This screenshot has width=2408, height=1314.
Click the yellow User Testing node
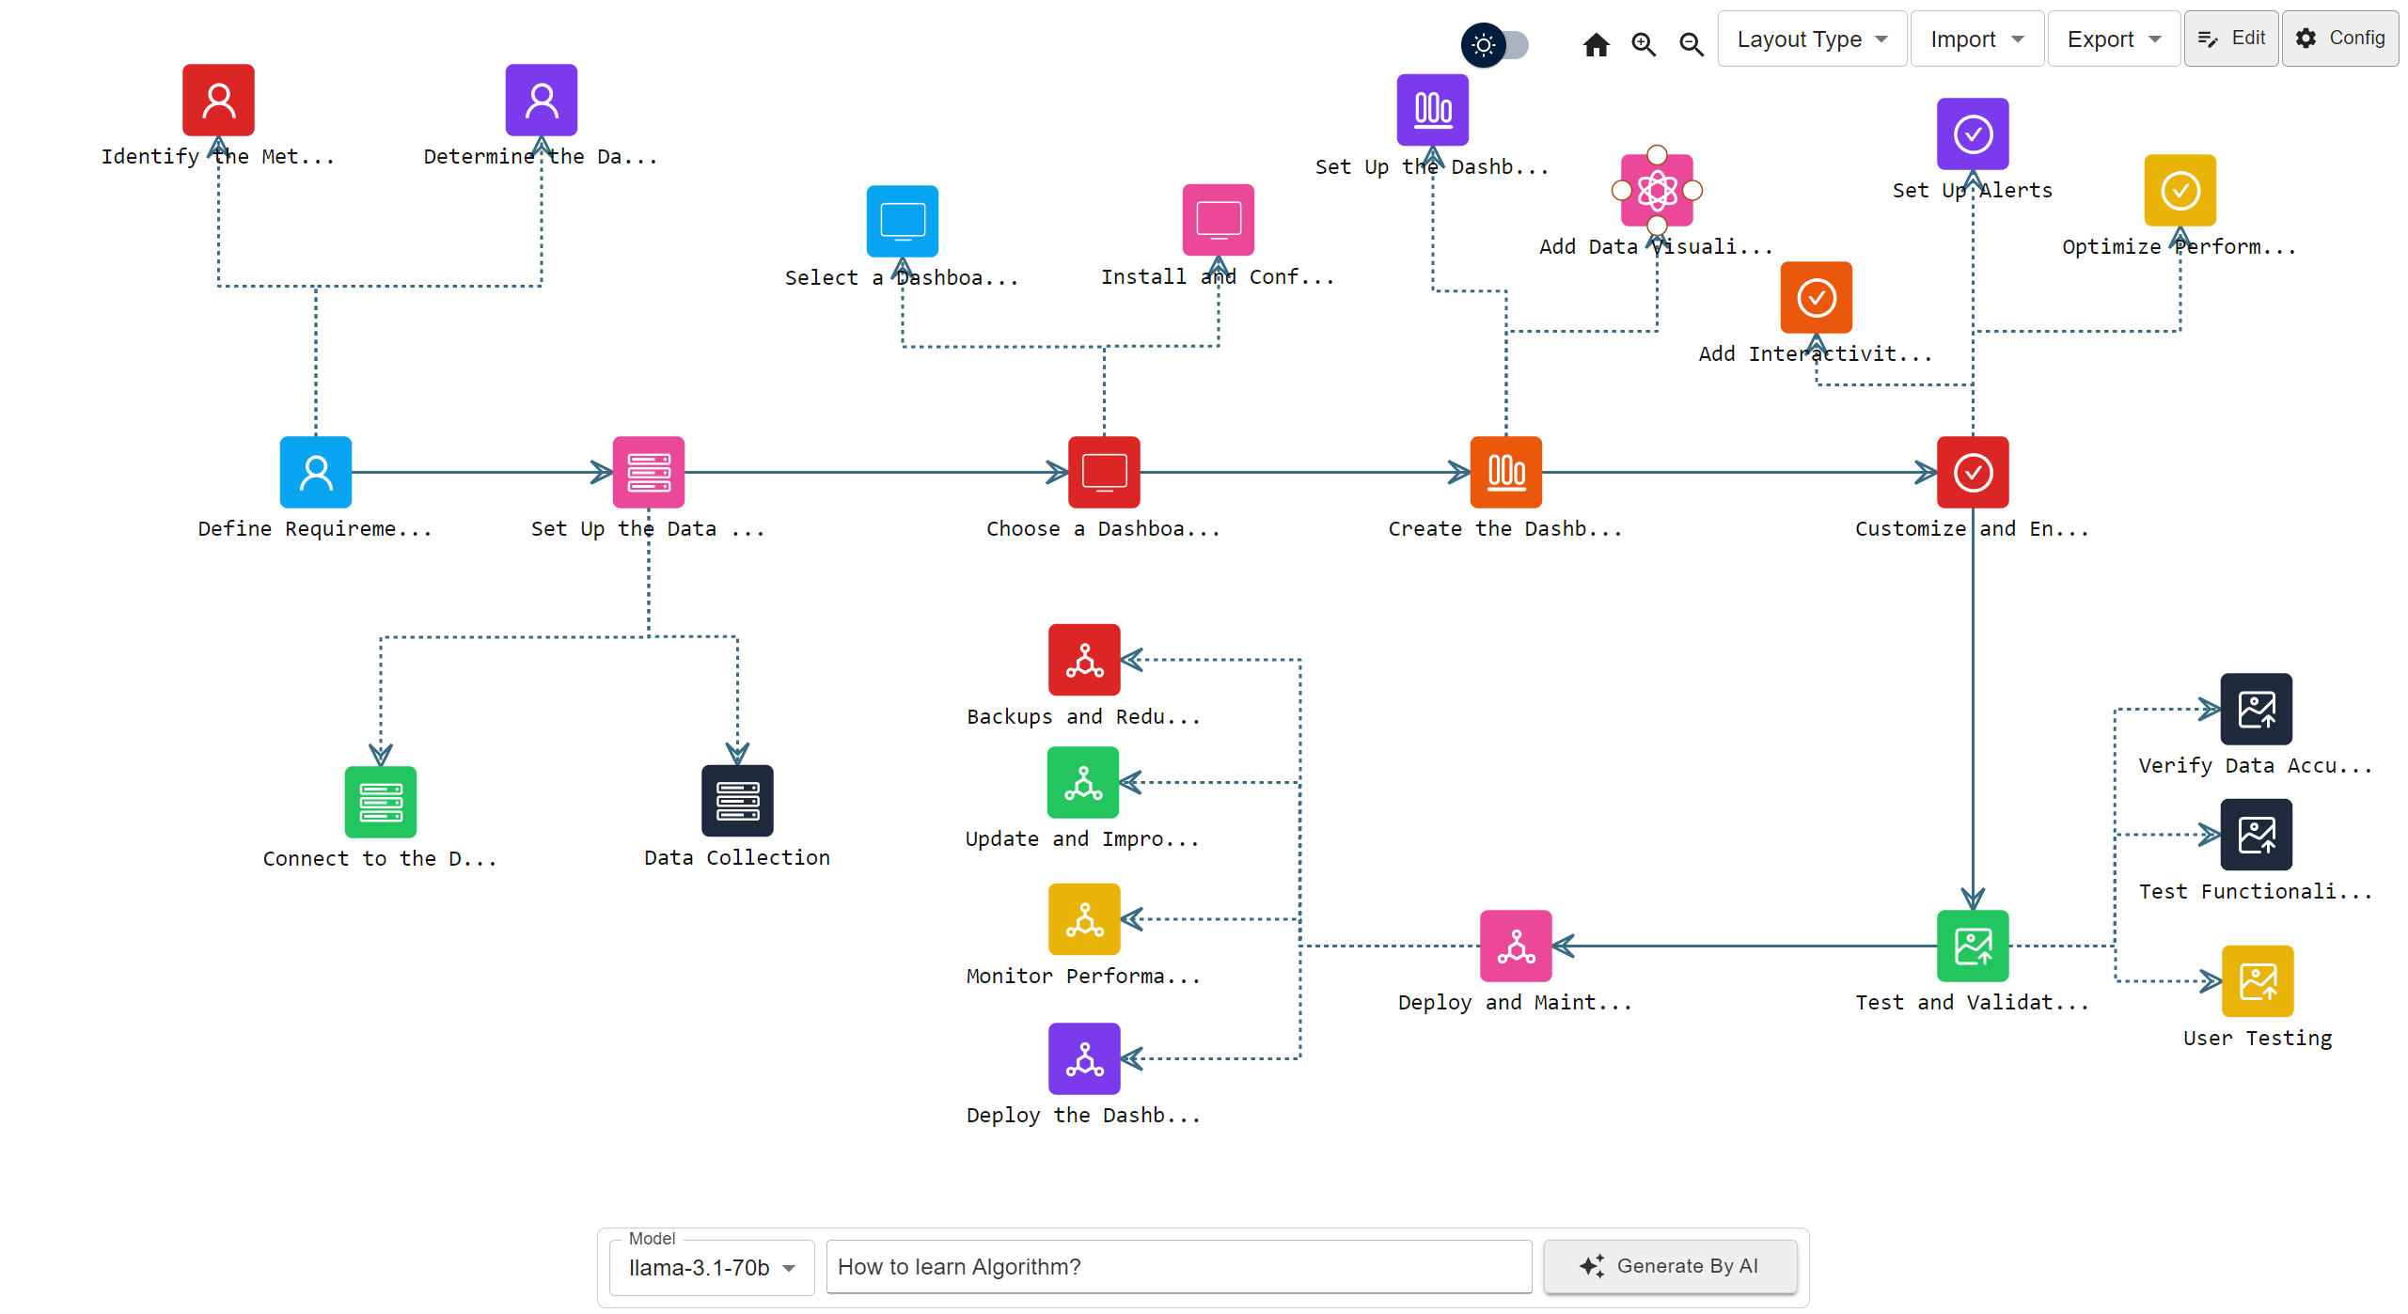pos(2258,981)
